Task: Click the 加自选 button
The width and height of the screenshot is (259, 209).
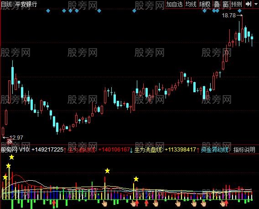Action: (x=175, y=4)
